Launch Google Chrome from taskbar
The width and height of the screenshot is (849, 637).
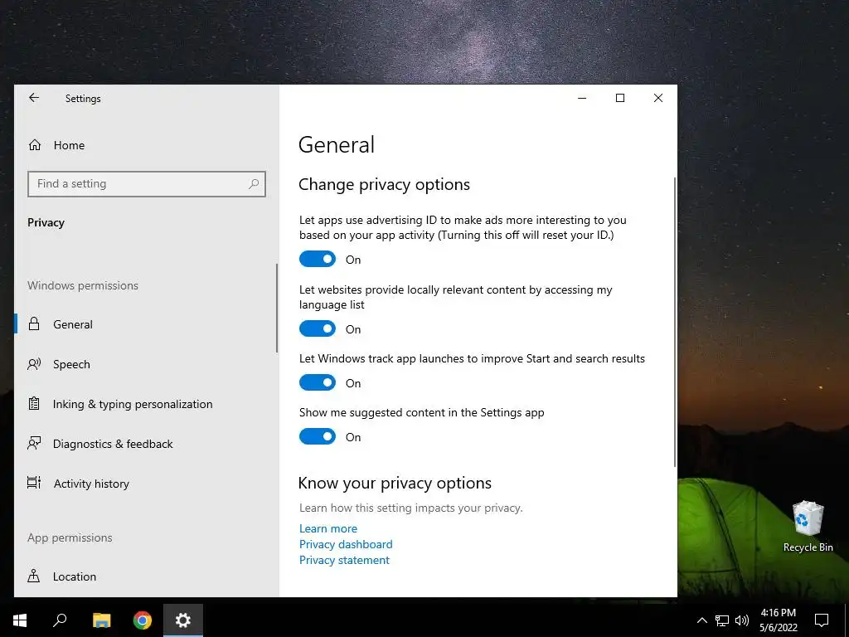(x=143, y=620)
